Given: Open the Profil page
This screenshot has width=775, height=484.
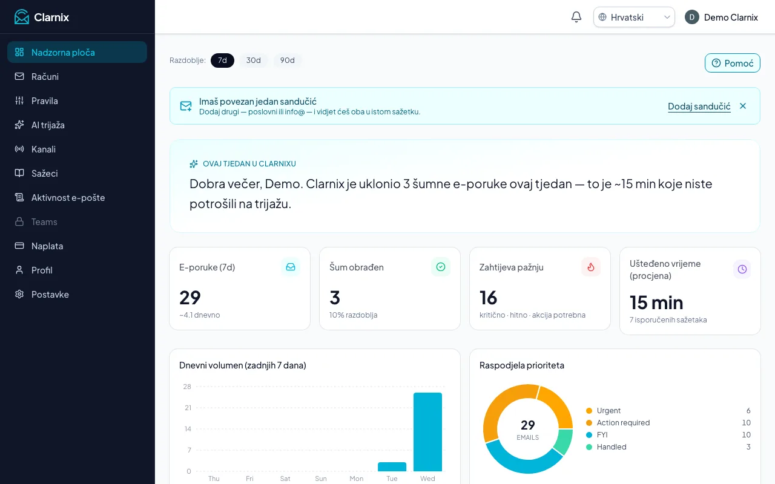Looking at the screenshot, I should click(77, 270).
